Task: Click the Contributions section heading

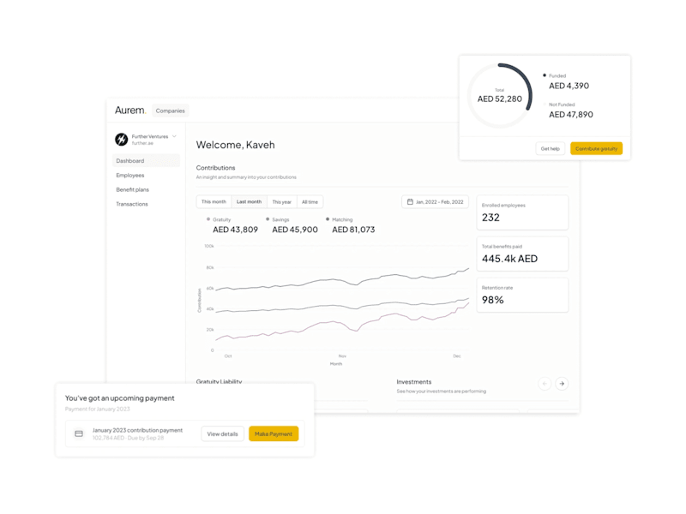Action: [x=216, y=167]
